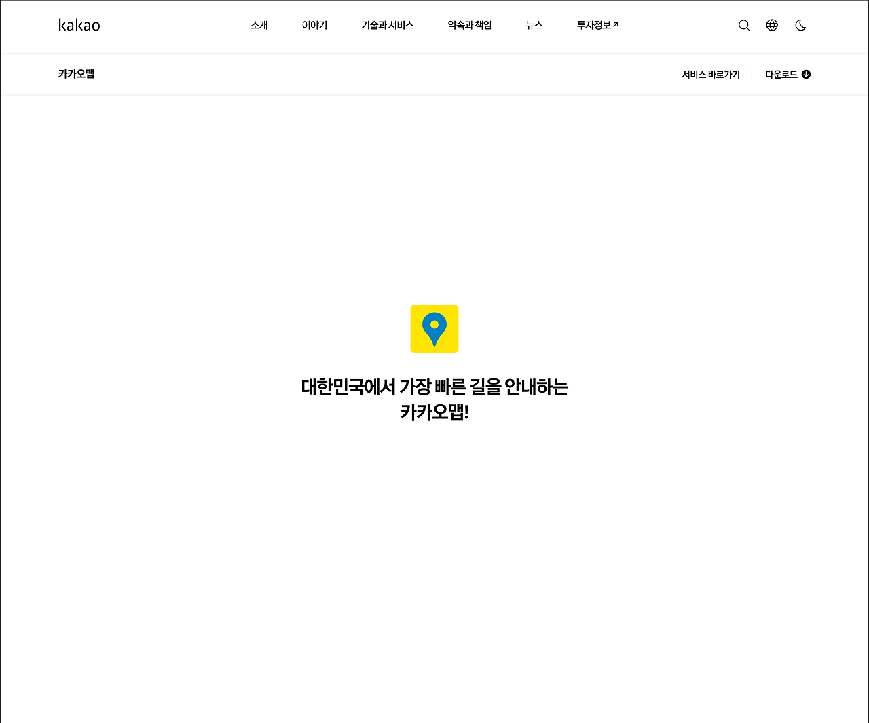Click the 카카오맵 page title
The width and height of the screenshot is (869, 723).
click(75, 74)
